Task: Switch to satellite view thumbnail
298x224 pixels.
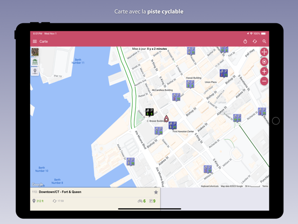Action: click(x=35, y=52)
